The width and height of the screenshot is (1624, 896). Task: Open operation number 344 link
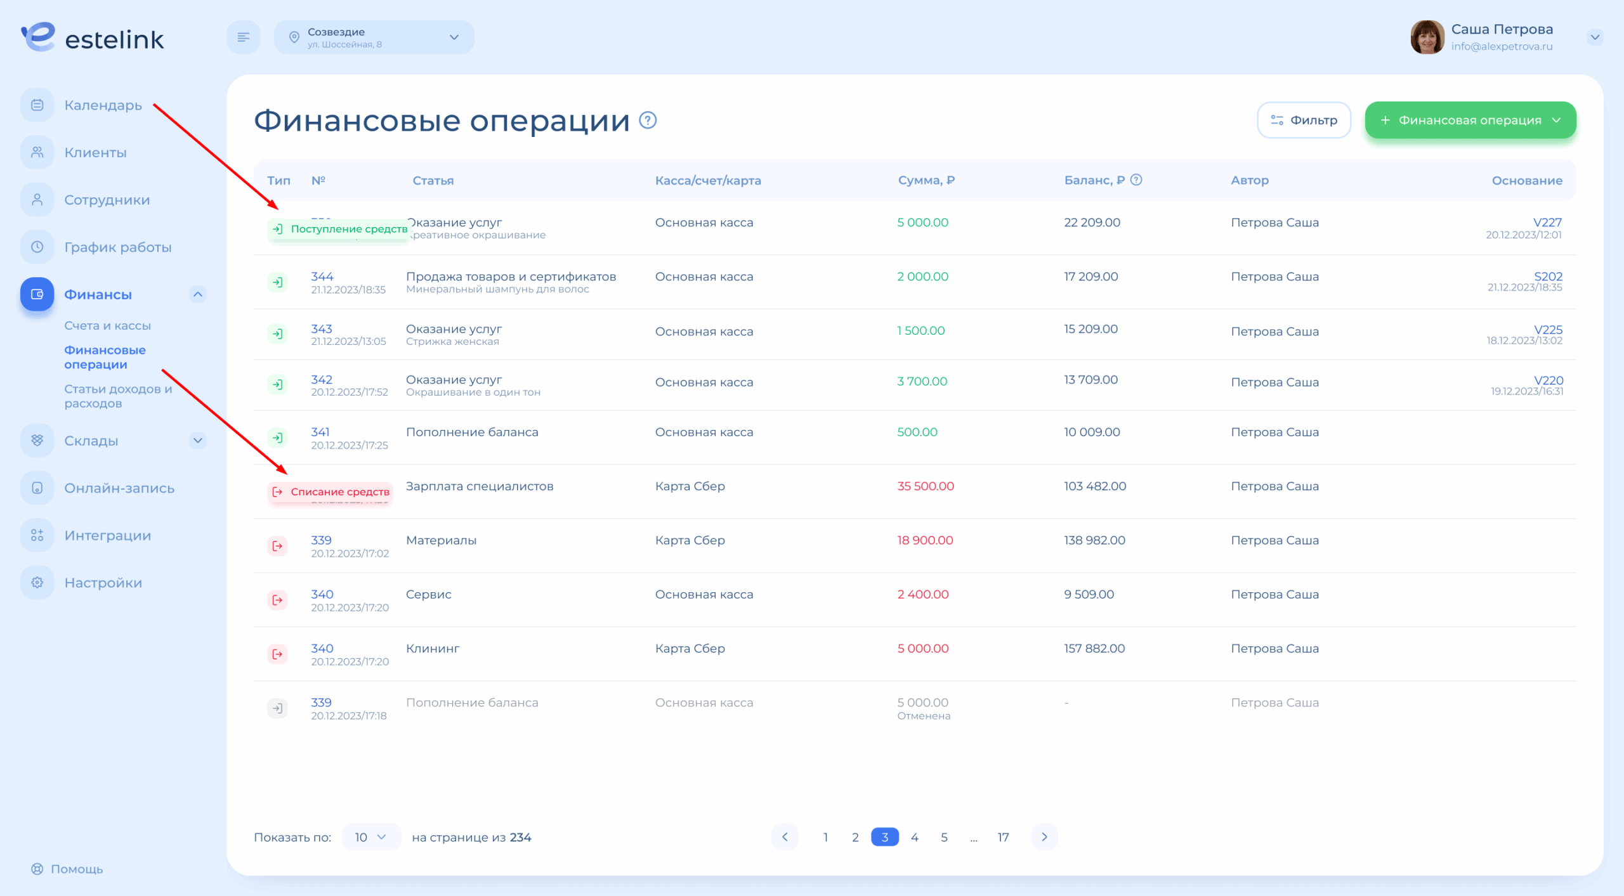pyautogui.click(x=322, y=276)
